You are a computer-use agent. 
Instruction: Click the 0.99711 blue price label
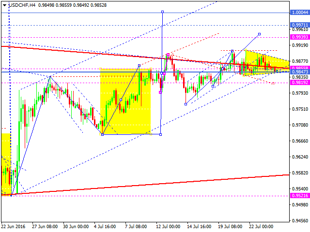[300, 25]
